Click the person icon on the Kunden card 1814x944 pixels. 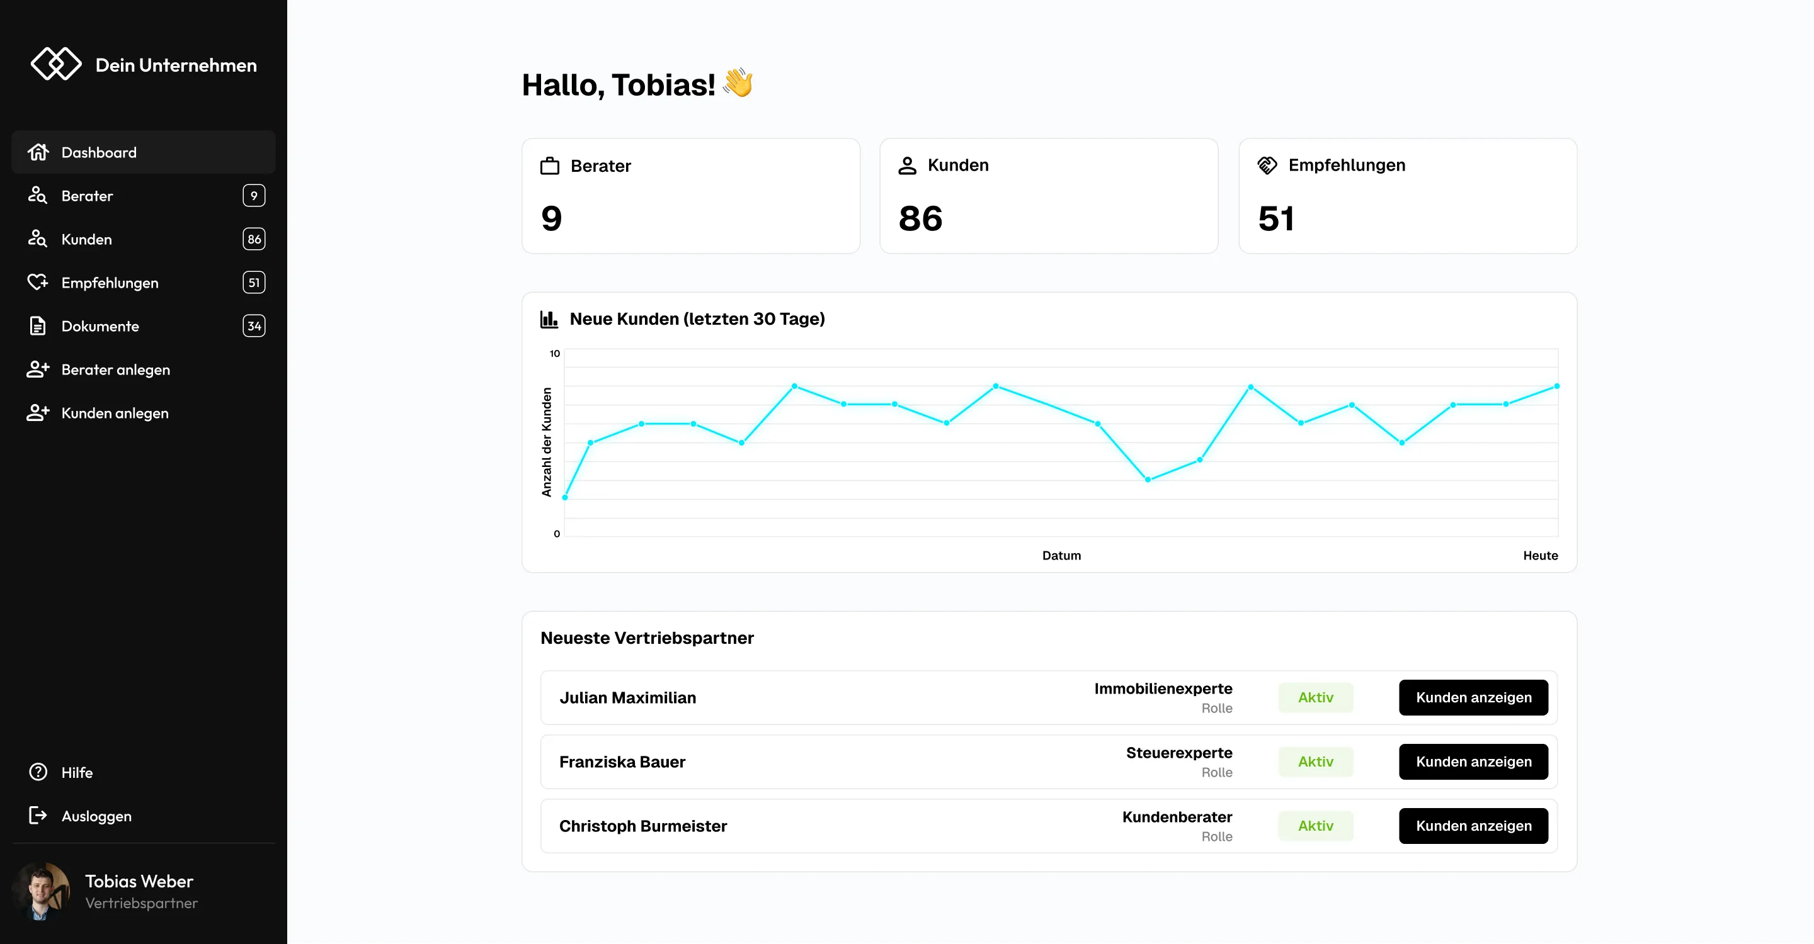point(908,165)
